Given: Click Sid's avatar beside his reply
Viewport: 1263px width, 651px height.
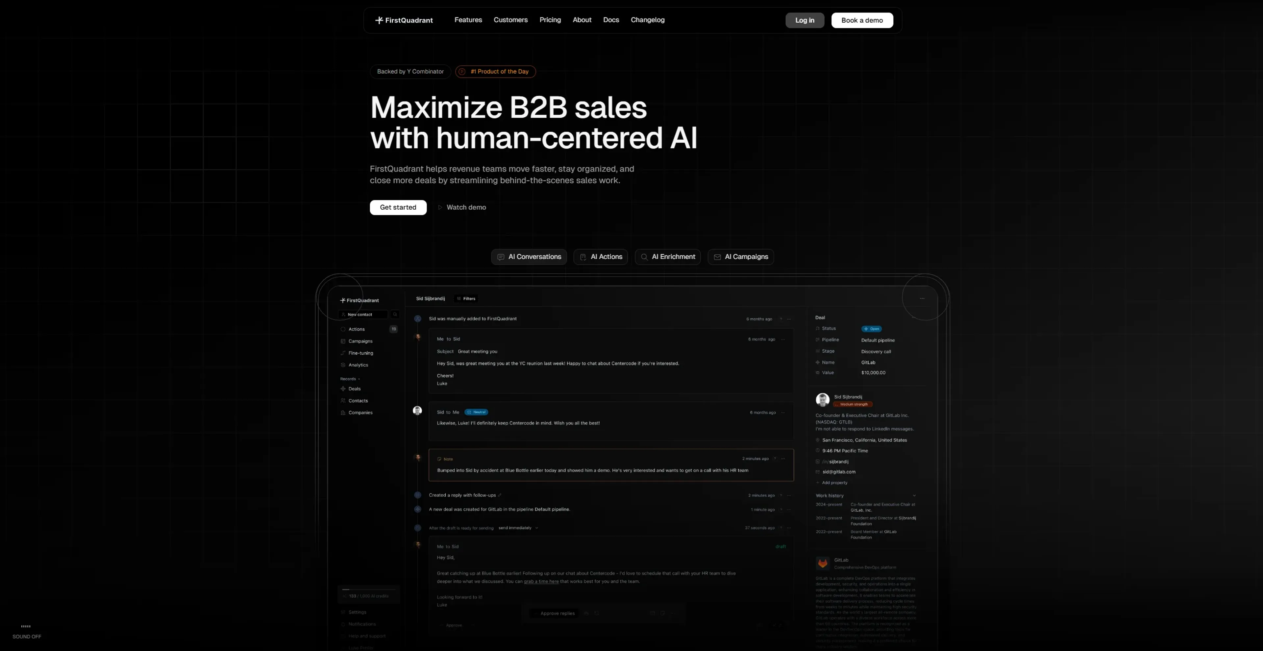Looking at the screenshot, I should (417, 410).
